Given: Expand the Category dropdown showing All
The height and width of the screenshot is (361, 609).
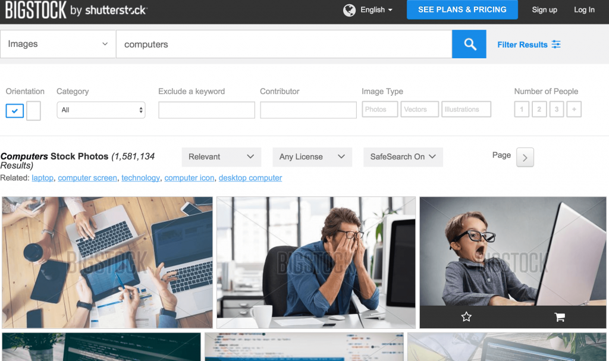Looking at the screenshot, I should coord(101,110).
